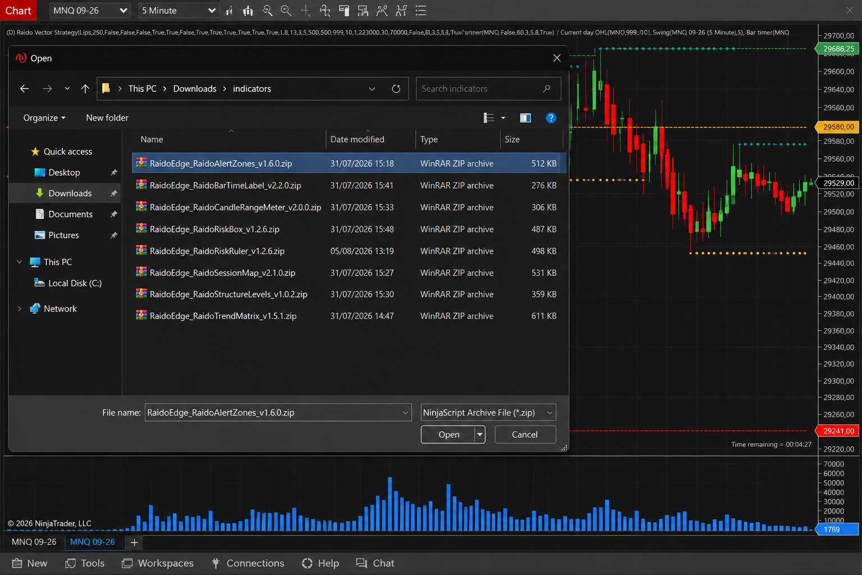Select the crosshair cursor tool
Viewport: 862px width, 575px height.
point(305,11)
